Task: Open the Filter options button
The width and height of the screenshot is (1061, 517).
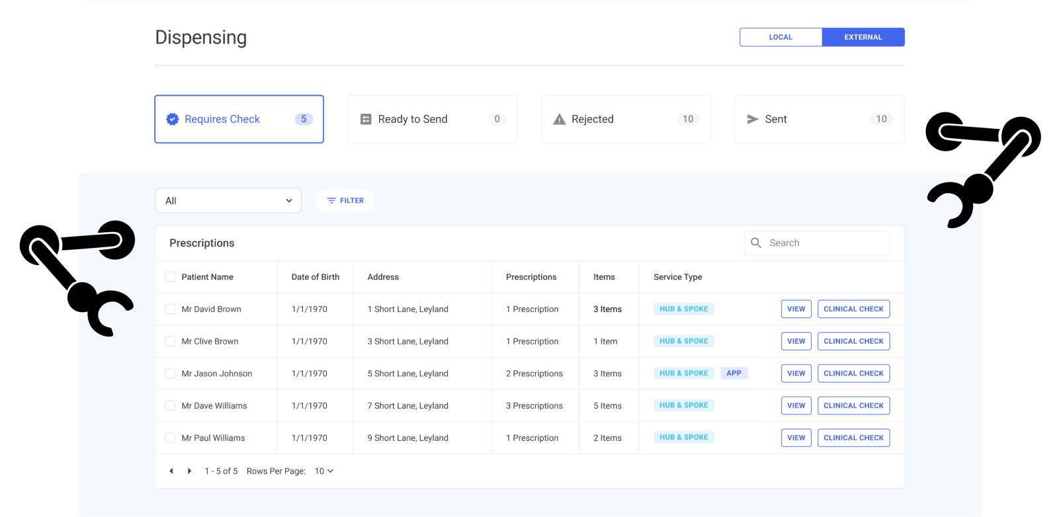Action: click(345, 201)
